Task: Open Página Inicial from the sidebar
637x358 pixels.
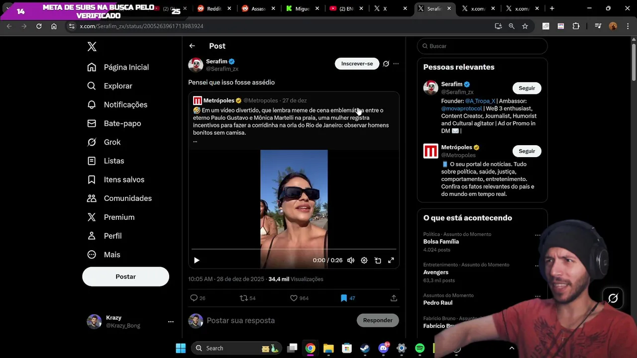Action: [118, 67]
